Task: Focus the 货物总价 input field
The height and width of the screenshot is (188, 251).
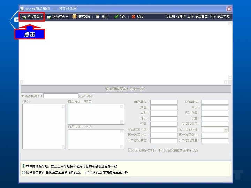Action: (x=215, y=102)
